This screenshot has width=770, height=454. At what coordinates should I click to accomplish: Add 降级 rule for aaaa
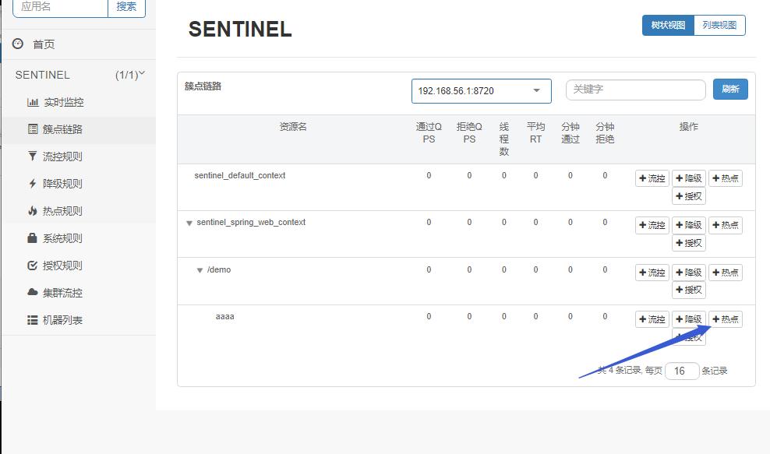pos(689,319)
